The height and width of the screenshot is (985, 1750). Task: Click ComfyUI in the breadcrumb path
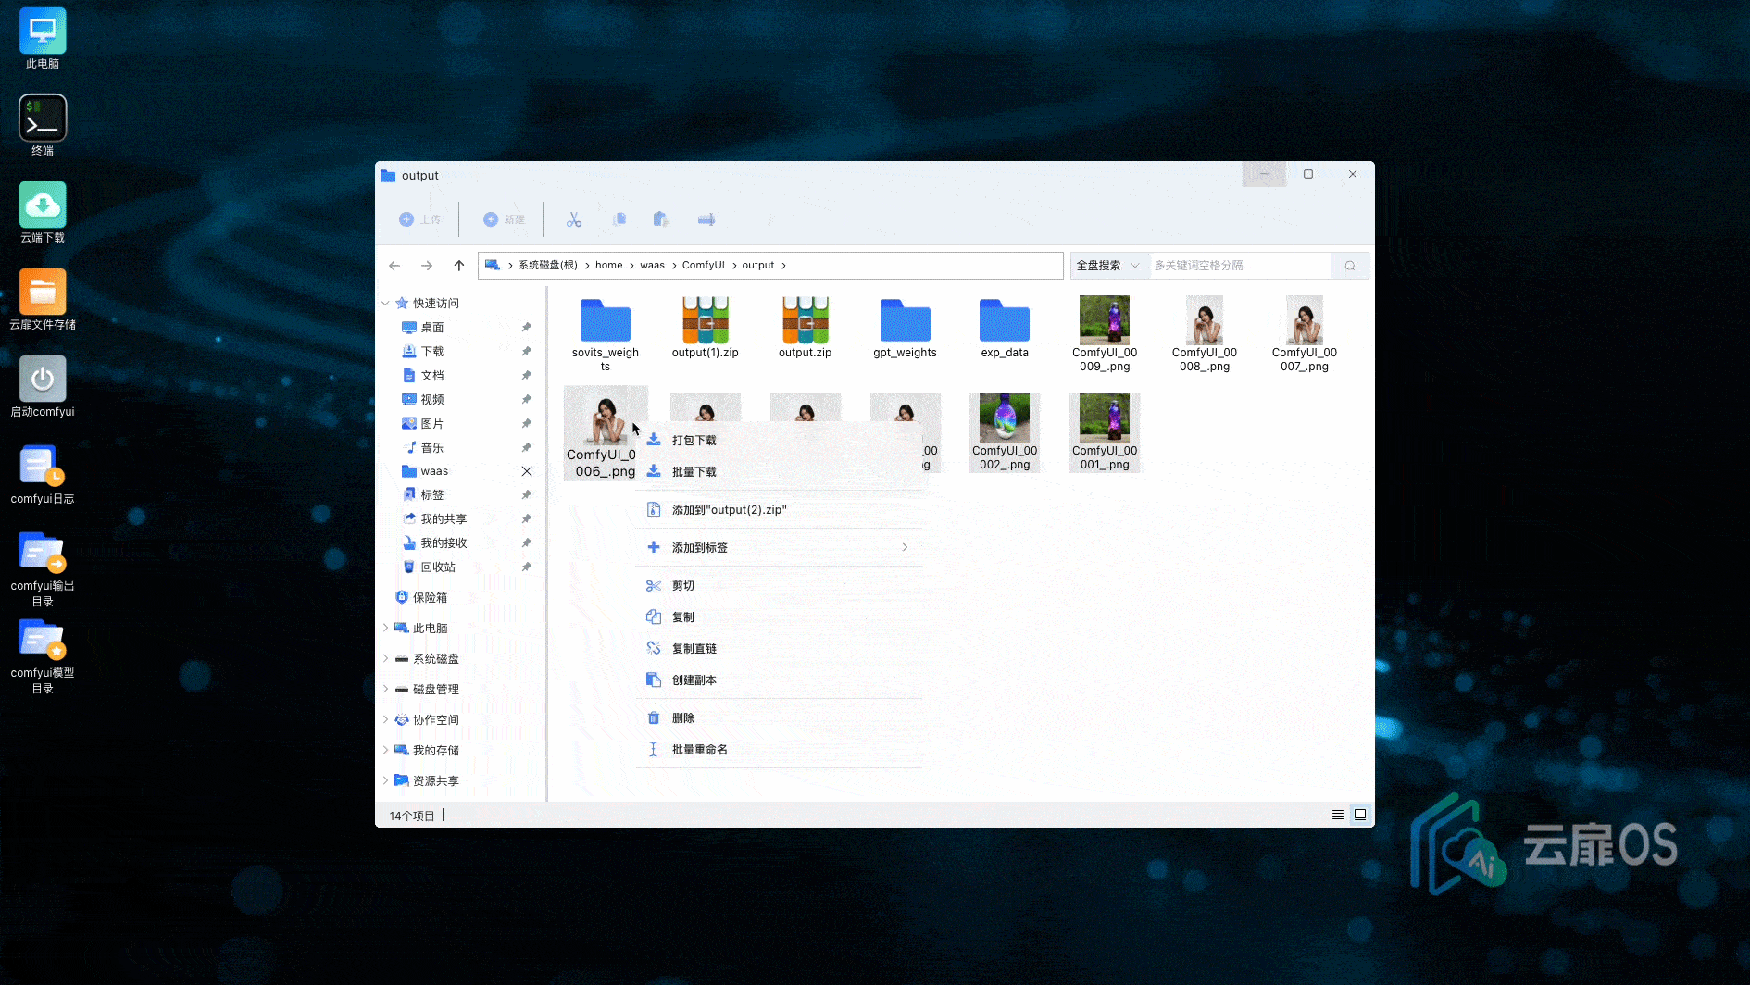click(703, 266)
